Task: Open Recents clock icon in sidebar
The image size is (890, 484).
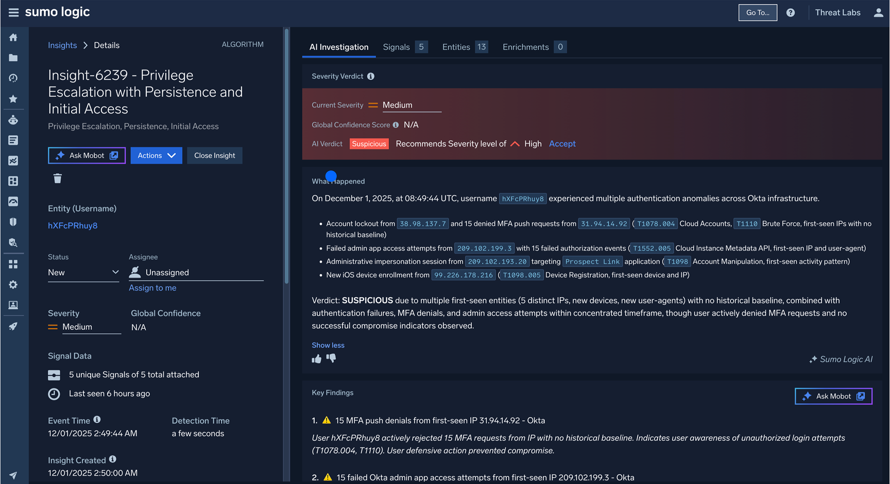Action: [13, 78]
